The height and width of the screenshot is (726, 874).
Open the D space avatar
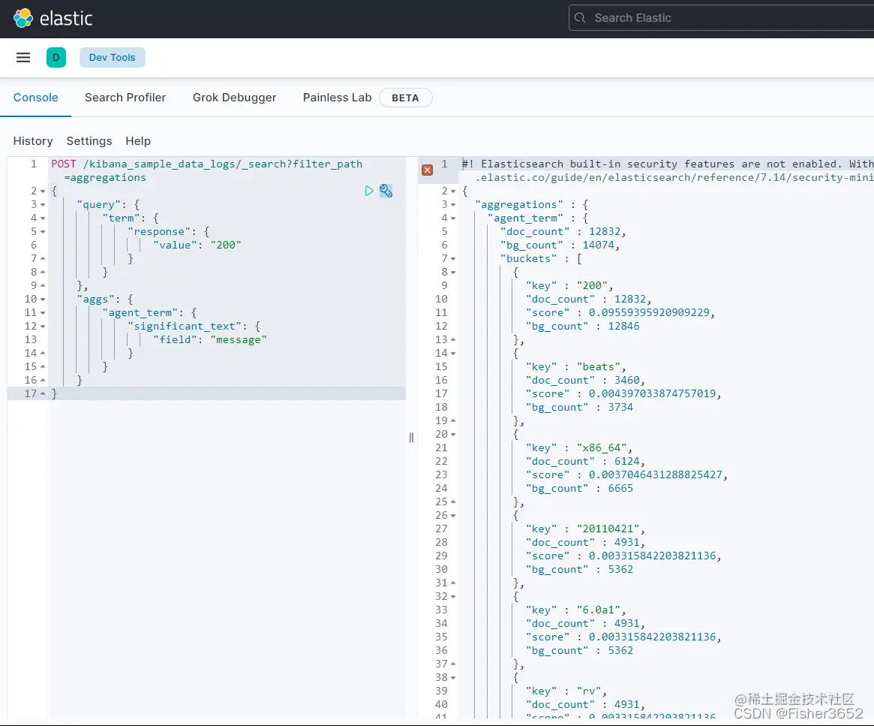[56, 57]
